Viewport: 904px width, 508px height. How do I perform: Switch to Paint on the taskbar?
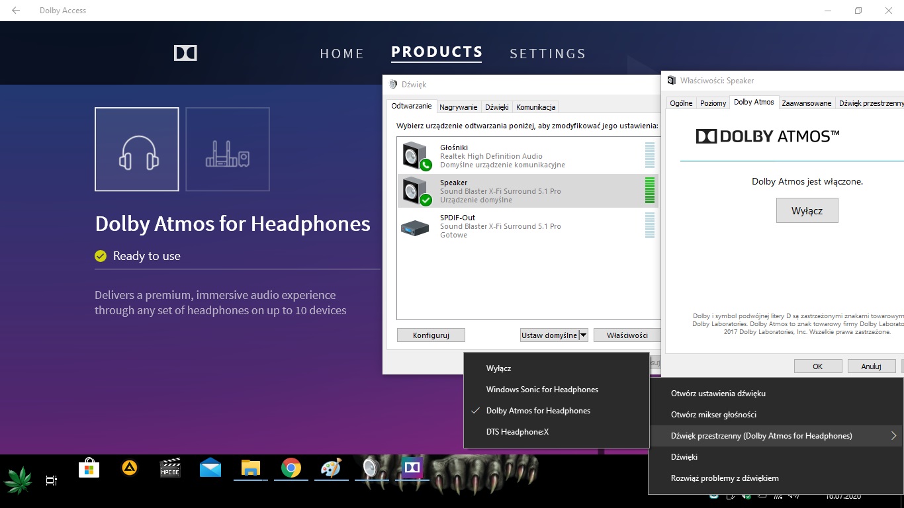coord(330,468)
